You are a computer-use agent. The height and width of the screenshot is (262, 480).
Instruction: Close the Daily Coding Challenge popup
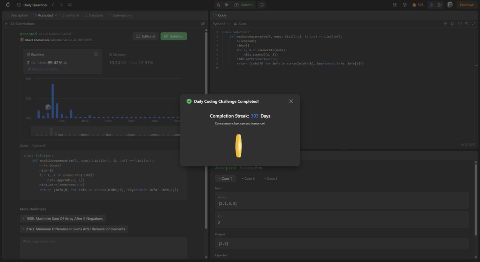click(x=291, y=101)
